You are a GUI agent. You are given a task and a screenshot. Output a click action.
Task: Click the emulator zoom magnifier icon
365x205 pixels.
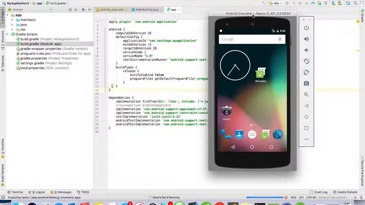[x=306, y=95]
